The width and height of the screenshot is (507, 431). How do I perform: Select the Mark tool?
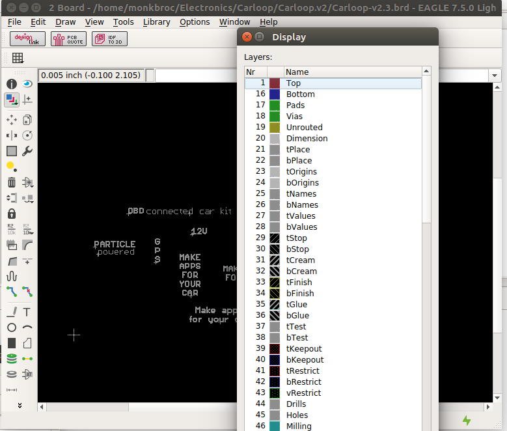pos(27,100)
